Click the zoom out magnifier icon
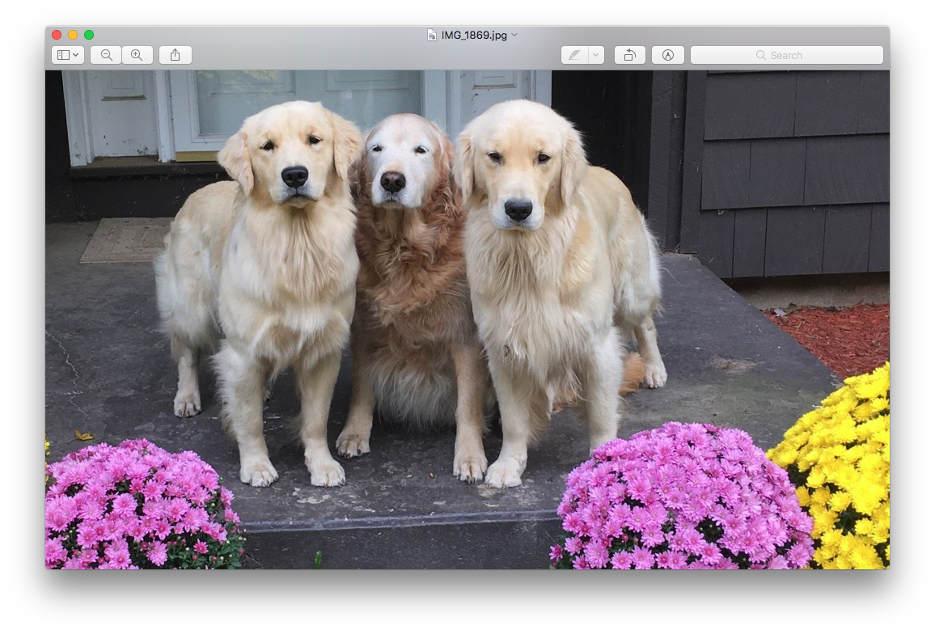The image size is (935, 634). (x=106, y=55)
